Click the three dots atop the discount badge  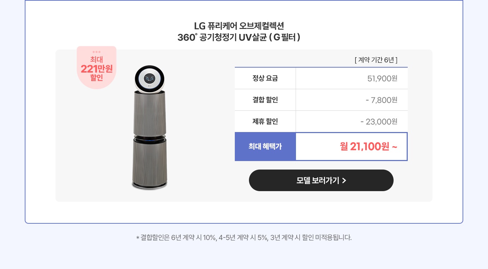click(x=97, y=52)
